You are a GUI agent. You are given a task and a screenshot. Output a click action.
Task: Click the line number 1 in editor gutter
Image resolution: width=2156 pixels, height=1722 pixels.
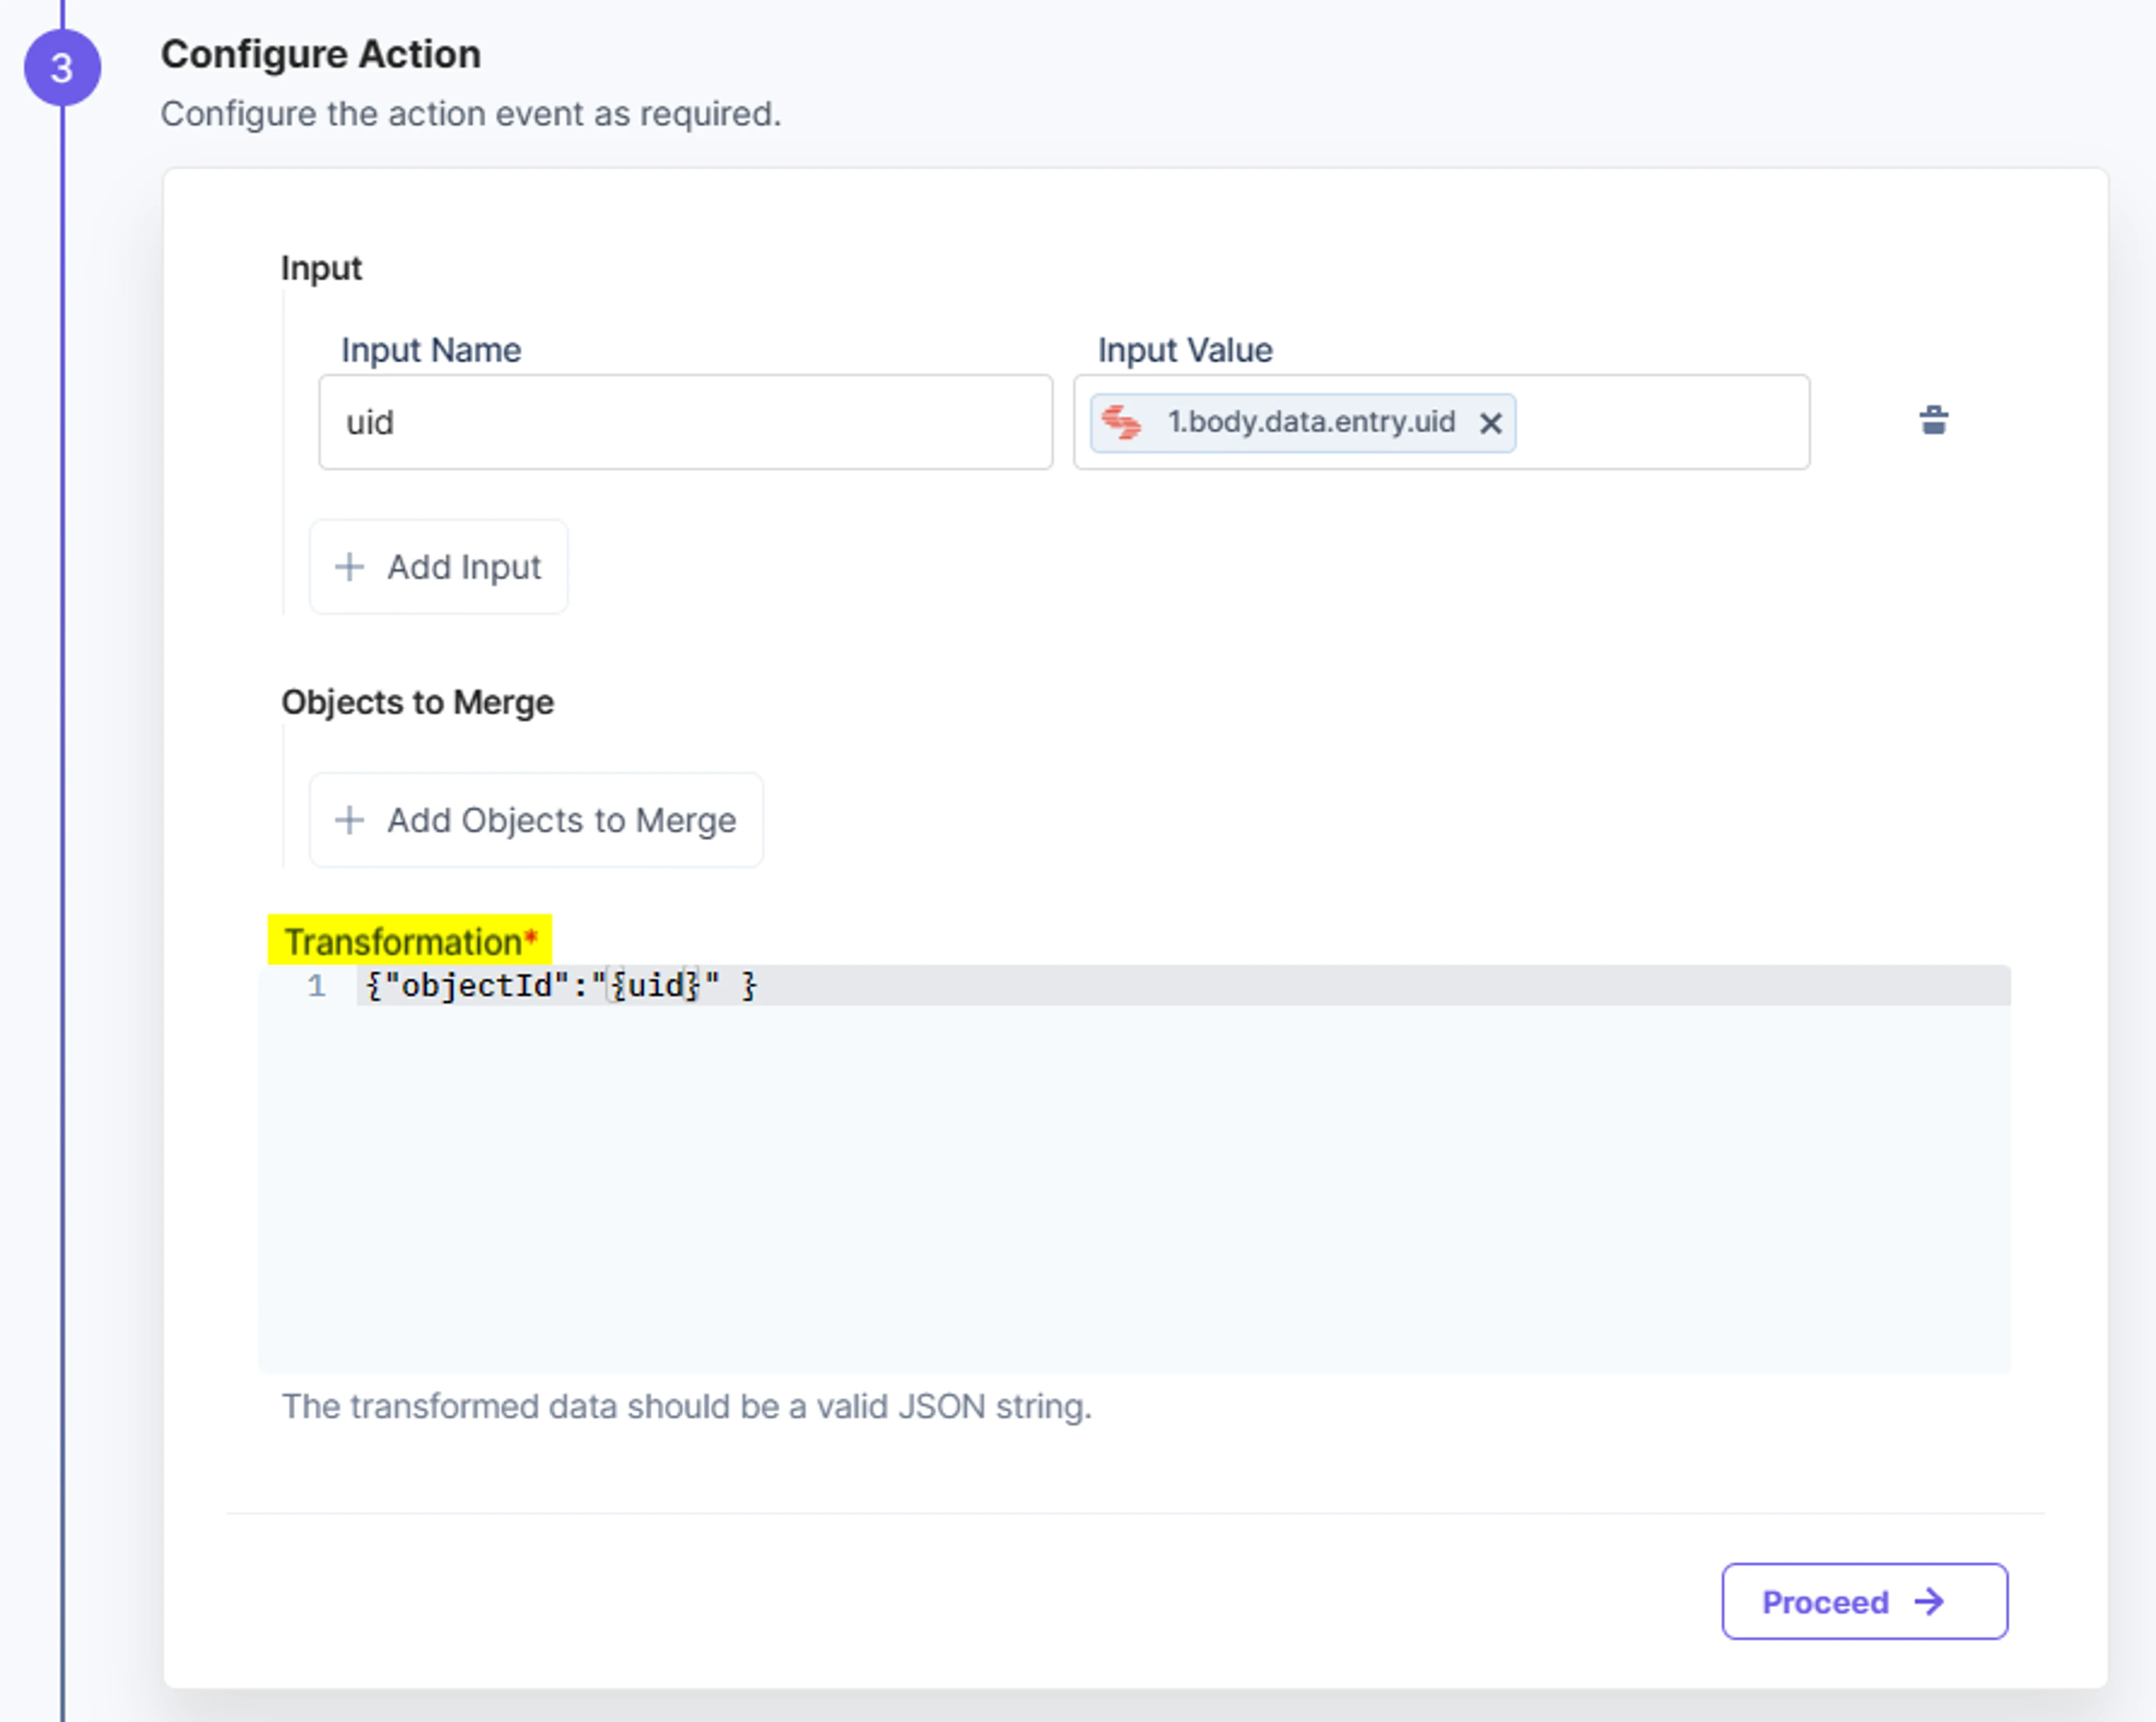point(316,986)
